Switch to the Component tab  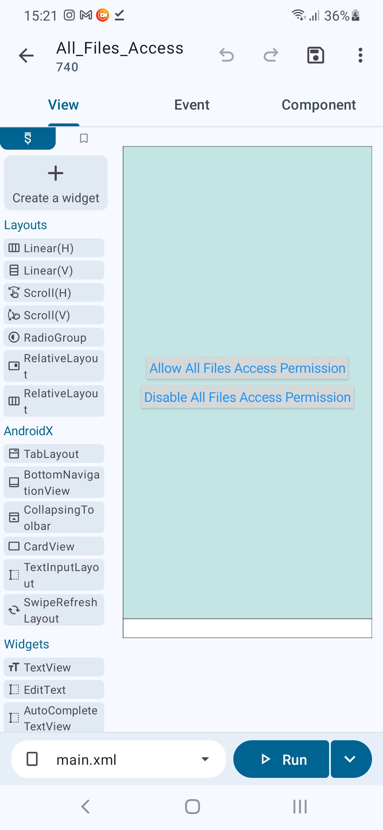click(x=319, y=105)
